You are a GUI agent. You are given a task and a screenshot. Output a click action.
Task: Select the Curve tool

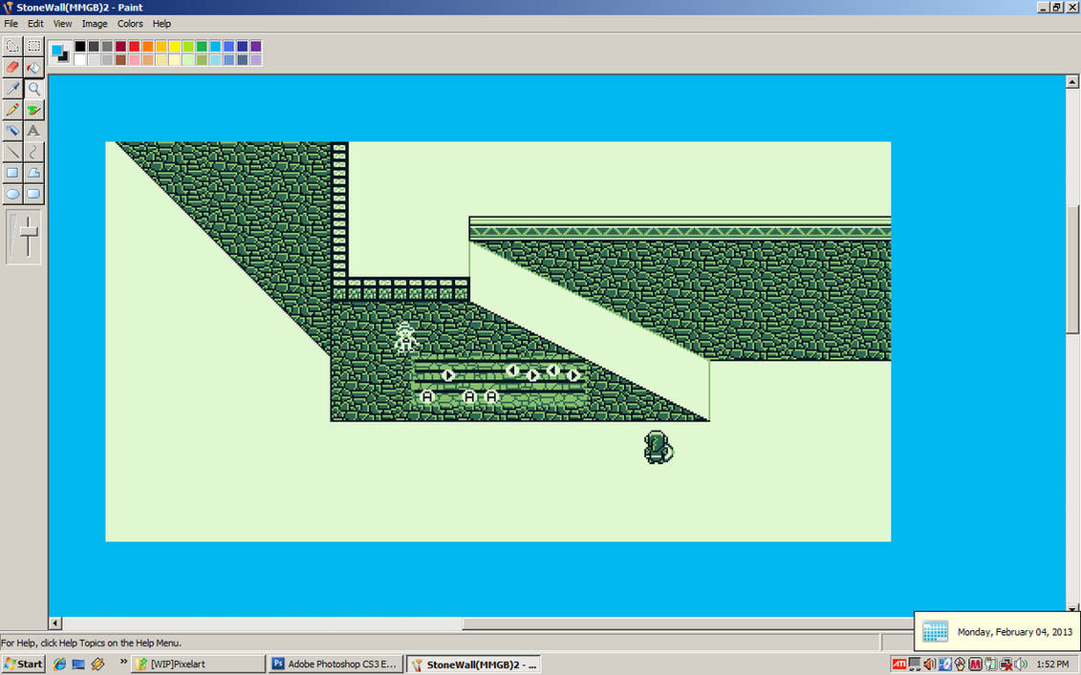tap(33, 152)
